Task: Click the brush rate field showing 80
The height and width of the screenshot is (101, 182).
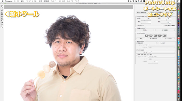Action: click(169, 22)
